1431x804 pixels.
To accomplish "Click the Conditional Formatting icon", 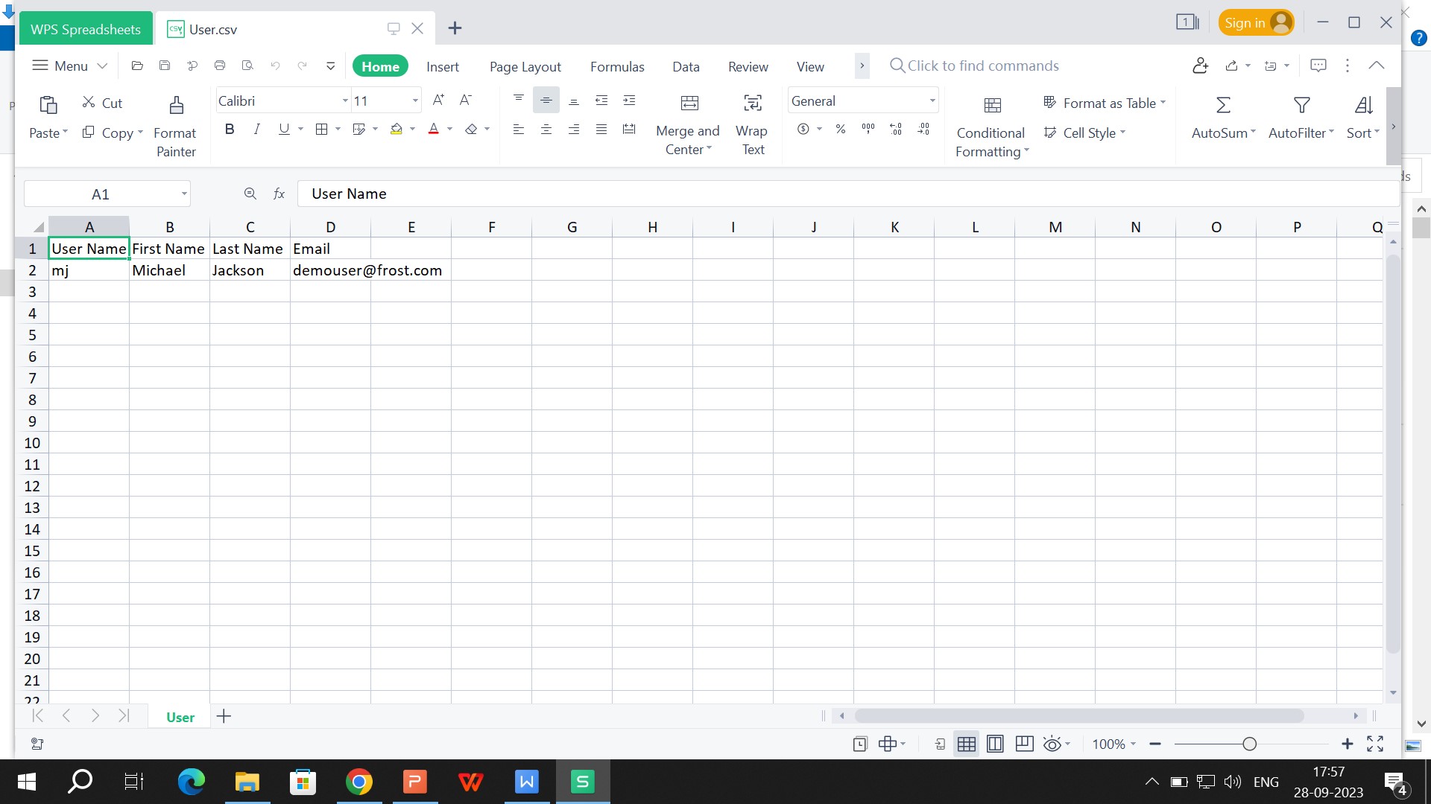I will (x=993, y=105).
